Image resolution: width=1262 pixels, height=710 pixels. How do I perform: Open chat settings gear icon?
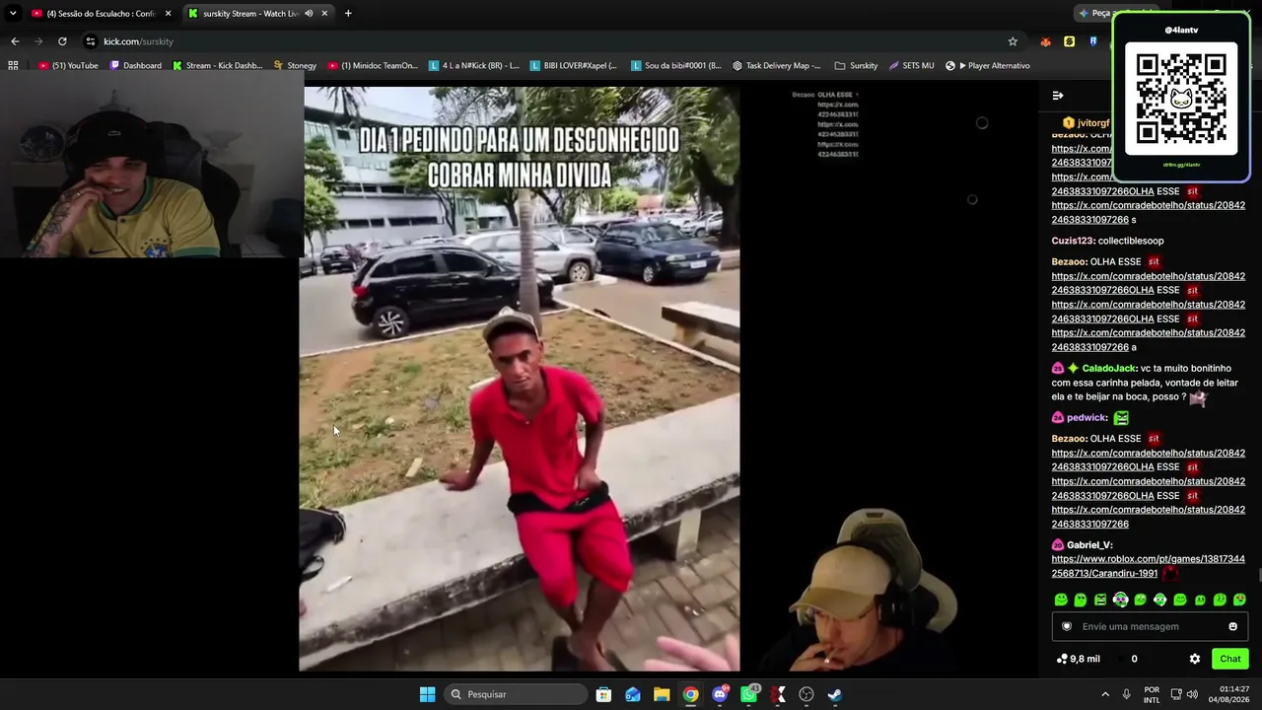coord(1195,659)
